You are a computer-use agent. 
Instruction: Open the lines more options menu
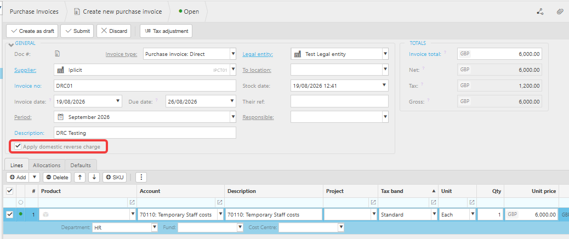141,178
